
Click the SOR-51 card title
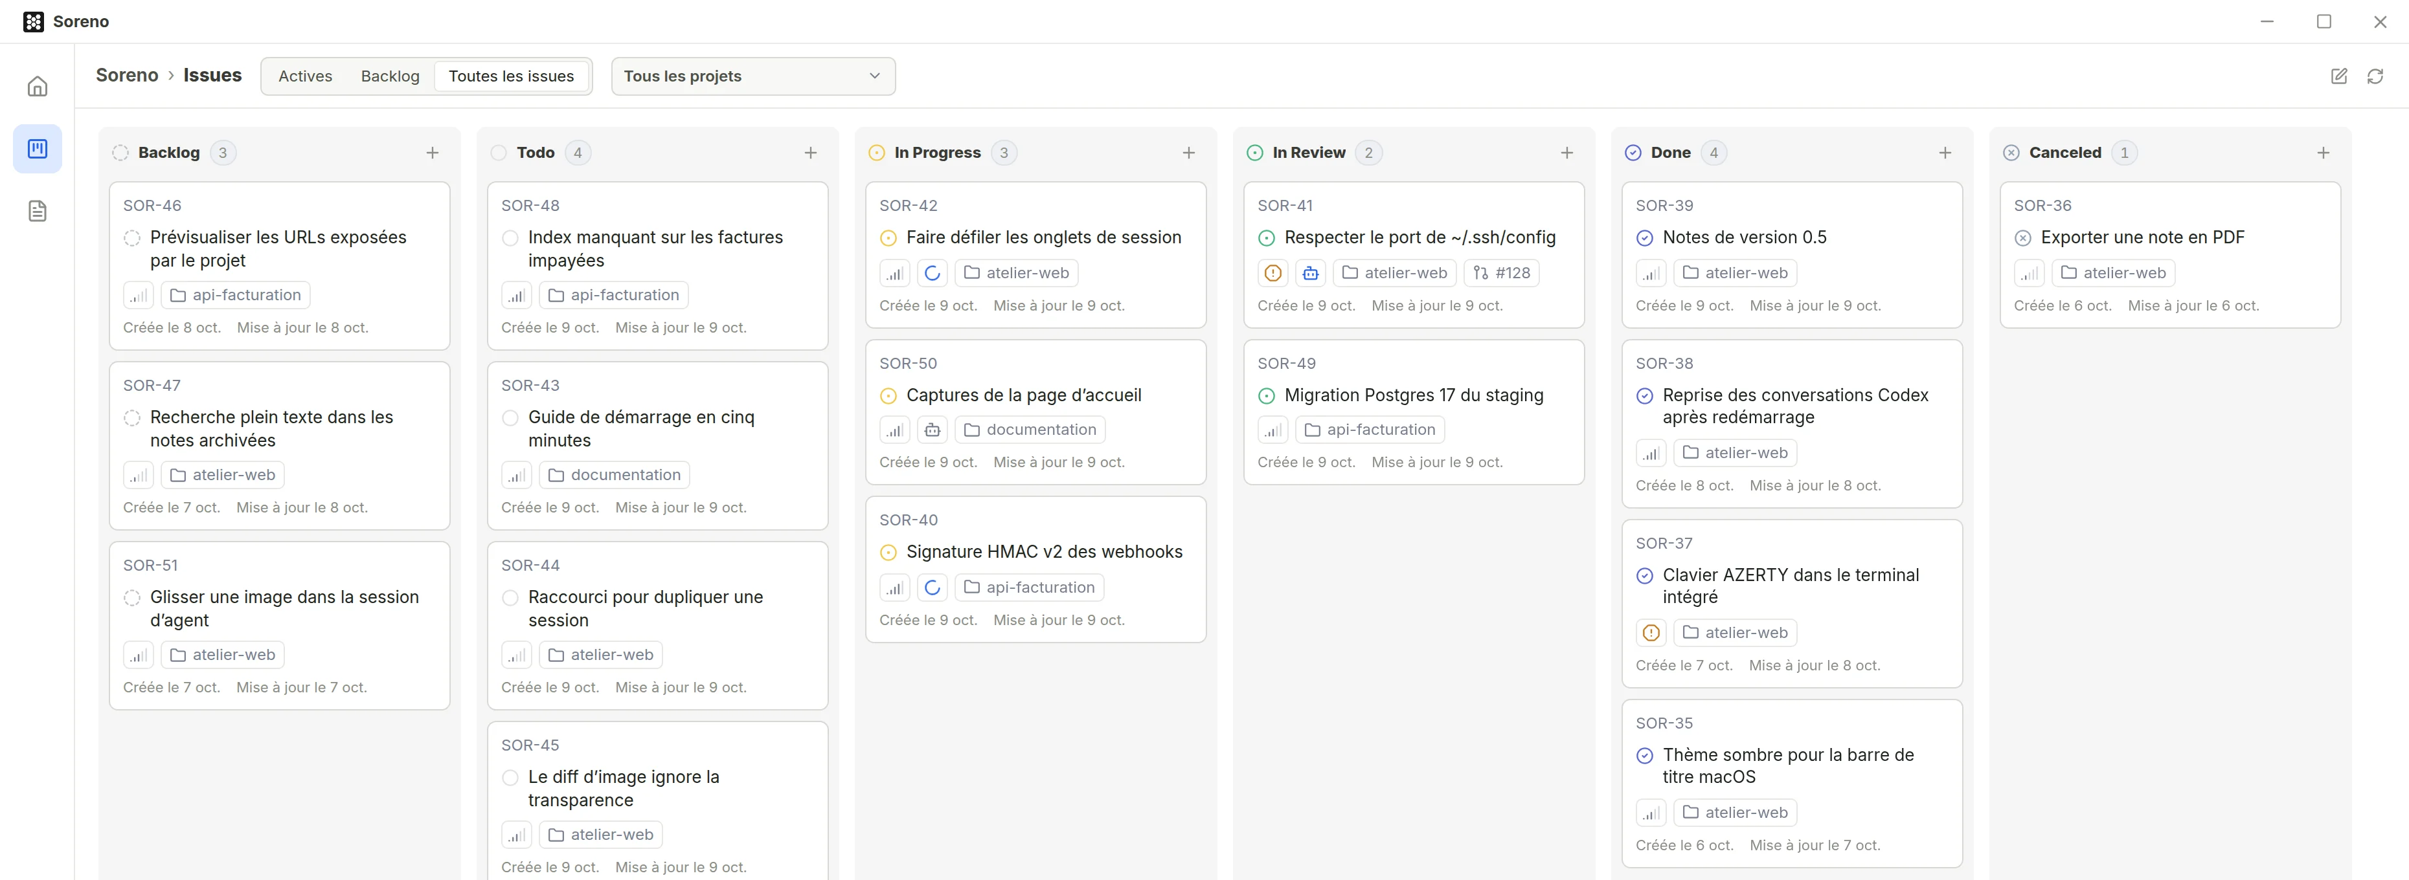(x=284, y=608)
